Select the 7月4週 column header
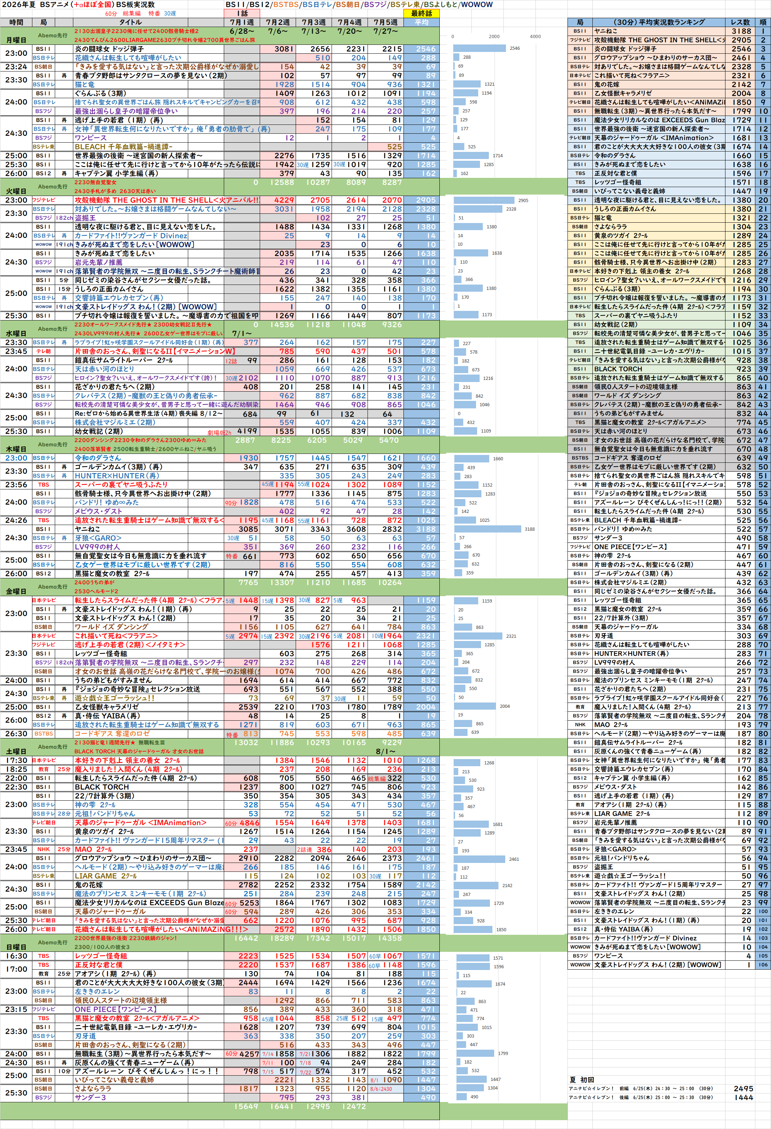Image resolution: width=771 pixels, height=1129 pixels. (350, 22)
